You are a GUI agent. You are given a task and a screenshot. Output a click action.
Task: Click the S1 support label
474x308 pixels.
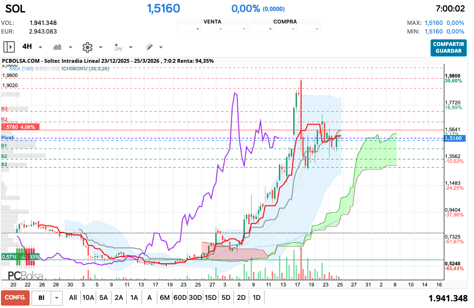4,146
